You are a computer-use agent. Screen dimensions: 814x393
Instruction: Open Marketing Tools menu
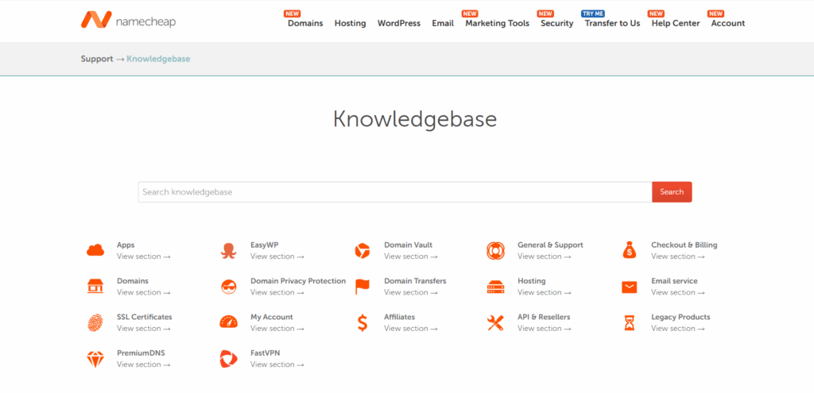point(498,23)
